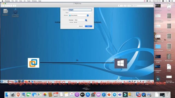Open Calendar from the Dock

click(x=56, y=95)
